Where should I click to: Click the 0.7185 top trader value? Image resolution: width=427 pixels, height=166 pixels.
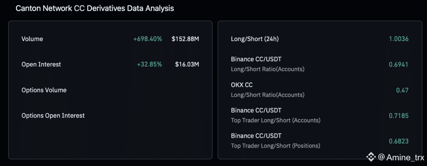tap(398, 115)
